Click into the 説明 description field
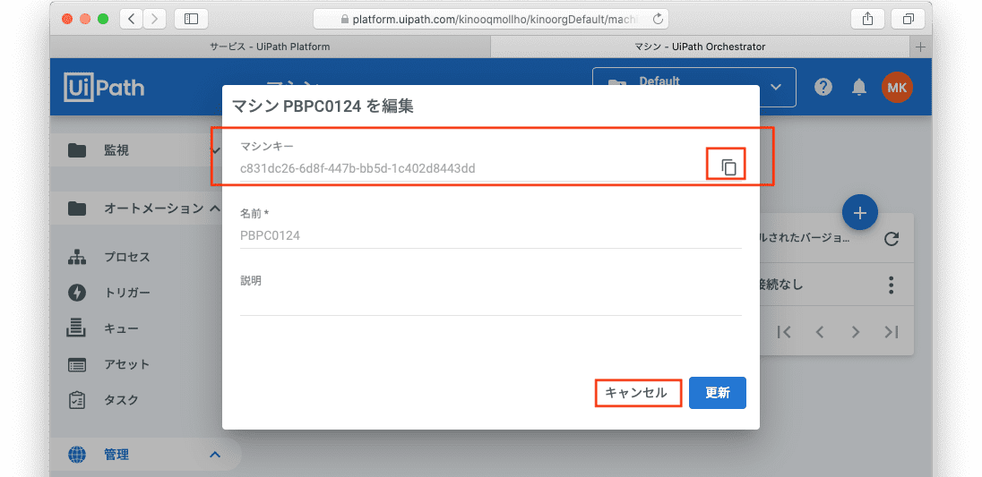Image resolution: width=982 pixels, height=477 pixels. coord(490,303)
